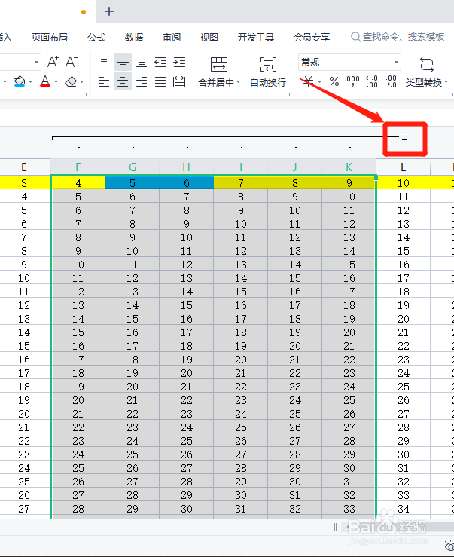The width and height of the screenshot is (454, 557).
Task: Switch to 开发工具 tab
Action: coord(256,37)
